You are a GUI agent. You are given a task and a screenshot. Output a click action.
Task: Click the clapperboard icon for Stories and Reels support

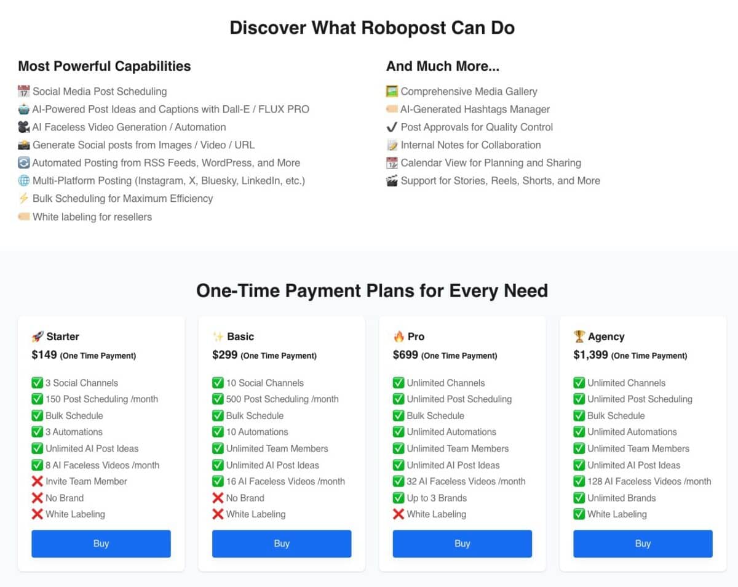(392, 181)
